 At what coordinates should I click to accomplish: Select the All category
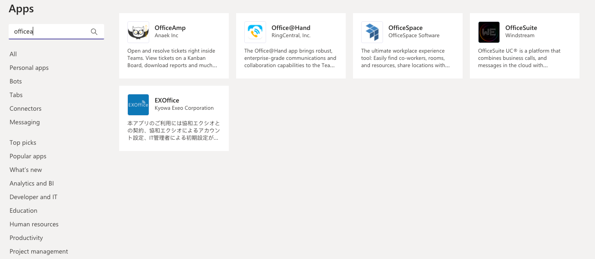coord(13,54)
